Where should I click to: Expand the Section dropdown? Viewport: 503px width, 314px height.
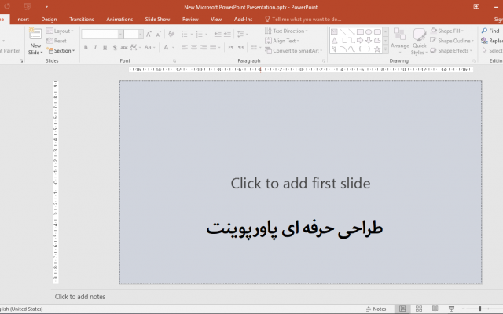point(61,50)
